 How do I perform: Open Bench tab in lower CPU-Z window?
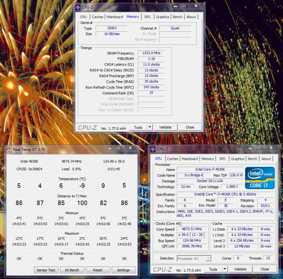coord(252,159)
